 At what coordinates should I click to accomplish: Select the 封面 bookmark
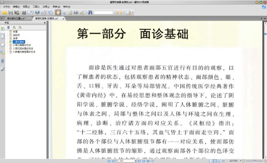pyautogui.click(x=15, y=32)
